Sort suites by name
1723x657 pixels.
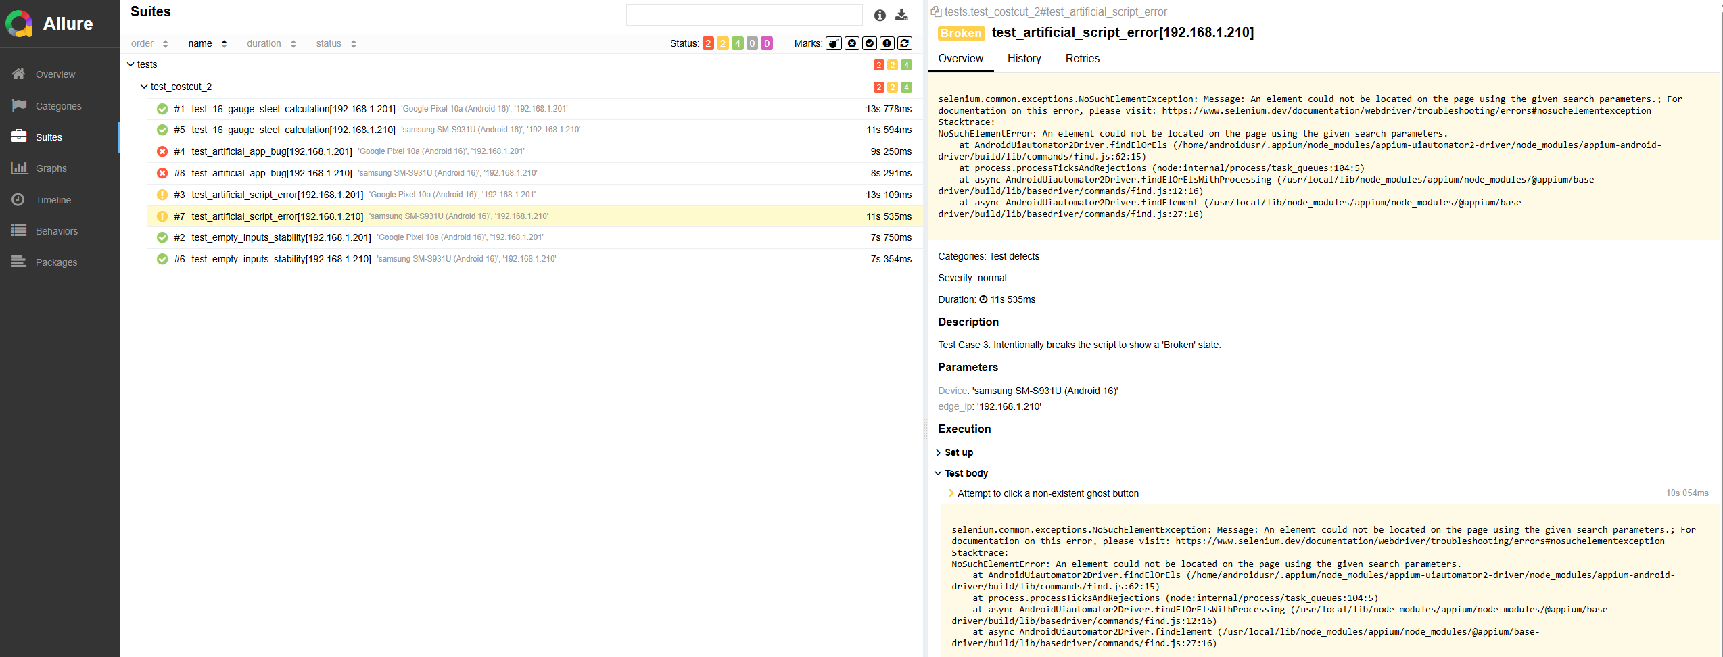pyautogui.click(x=208, y=43)
